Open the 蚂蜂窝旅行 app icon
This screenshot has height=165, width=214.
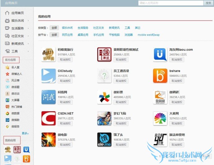(49, 54)
